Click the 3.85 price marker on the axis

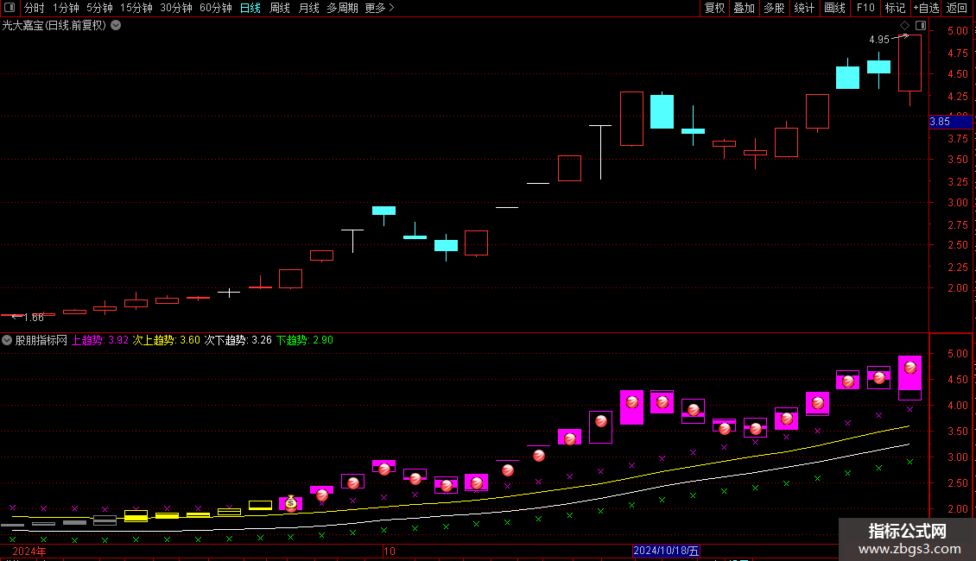coord(950,122)
